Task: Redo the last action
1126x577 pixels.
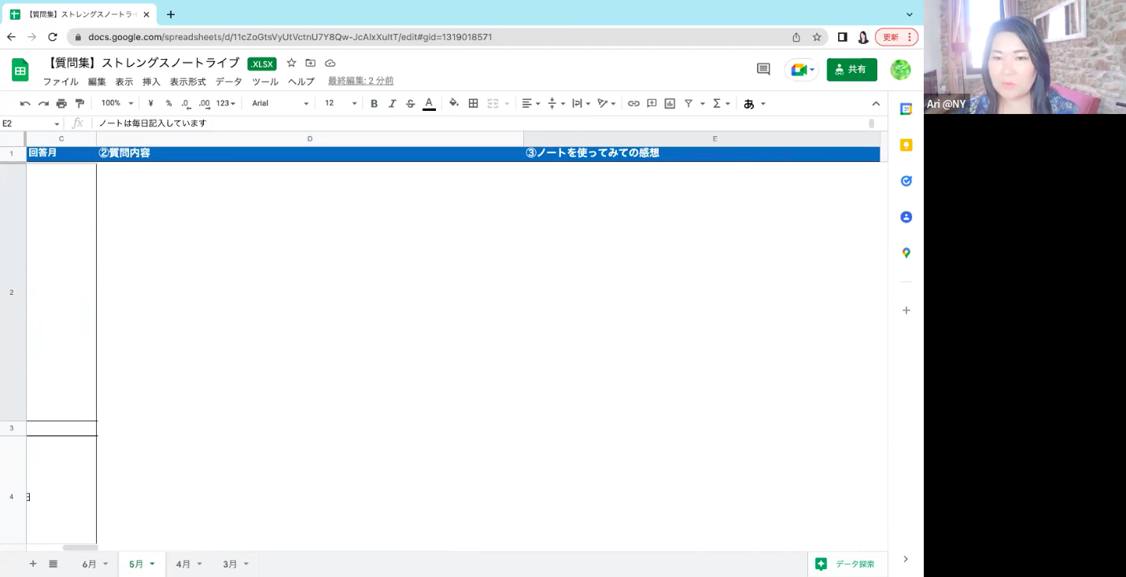Action: tap(43, 103)
